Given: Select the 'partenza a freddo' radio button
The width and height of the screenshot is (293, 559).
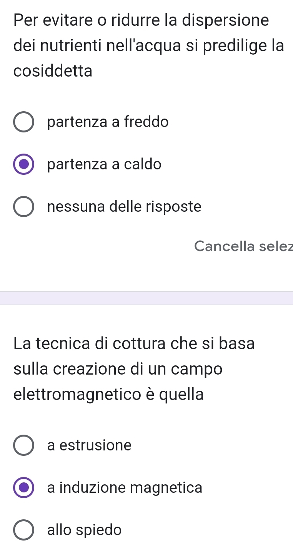Looking at the screenshot, I should pos(23,122).
